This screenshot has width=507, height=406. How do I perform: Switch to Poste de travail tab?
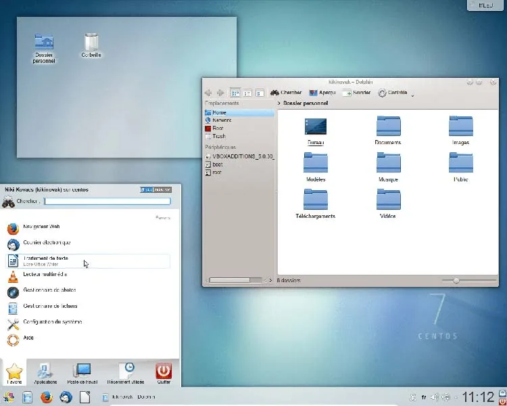point(82,373)
